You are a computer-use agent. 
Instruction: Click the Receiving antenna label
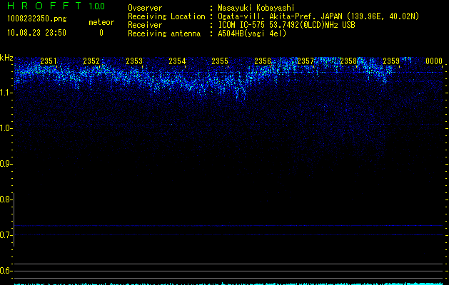[x=164, y=33]
